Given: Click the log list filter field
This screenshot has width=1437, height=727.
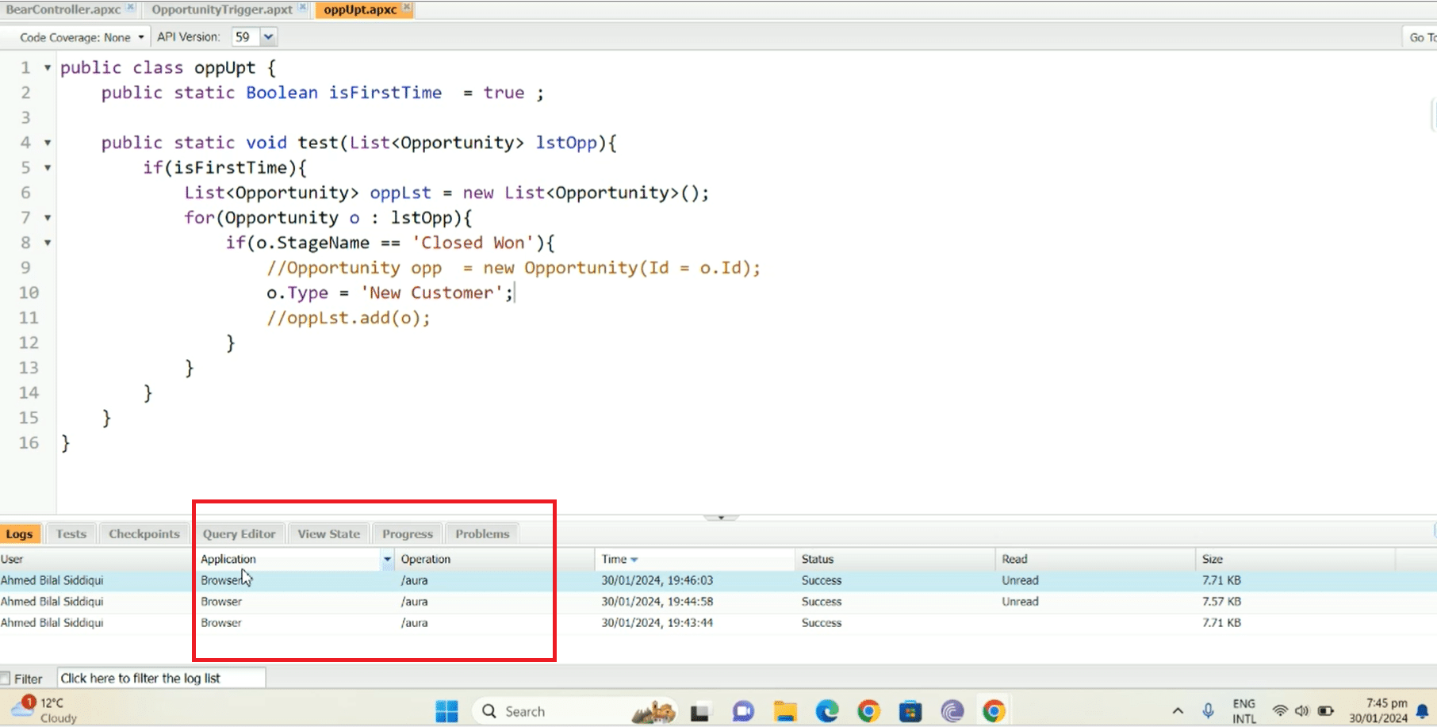Looking at the screenshot, I should click(161, 678).
